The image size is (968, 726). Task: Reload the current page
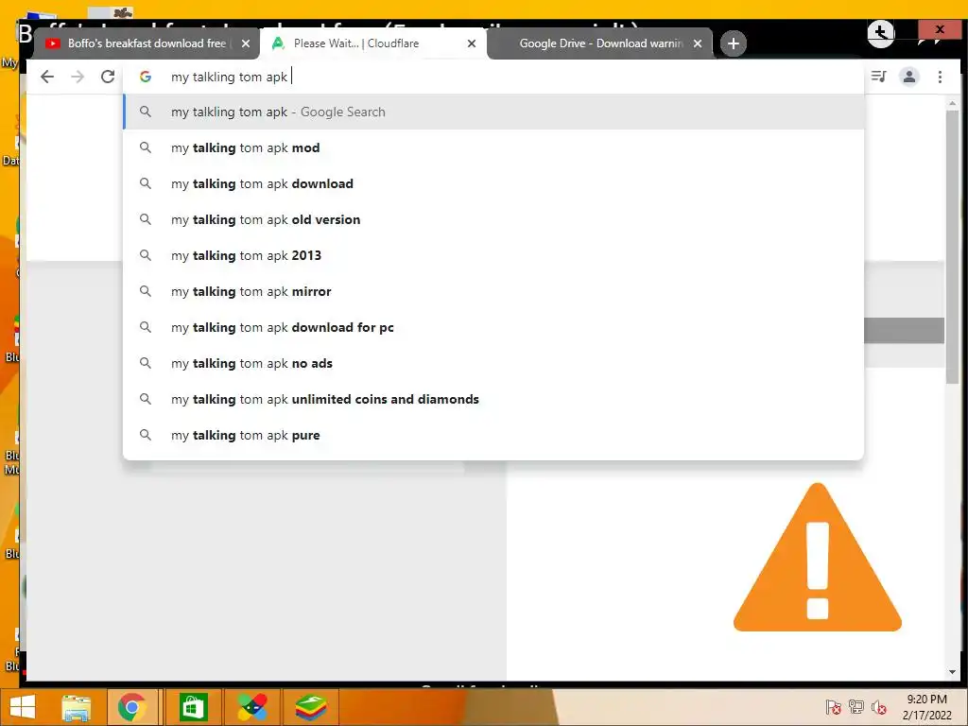click(x=108, y=77)
